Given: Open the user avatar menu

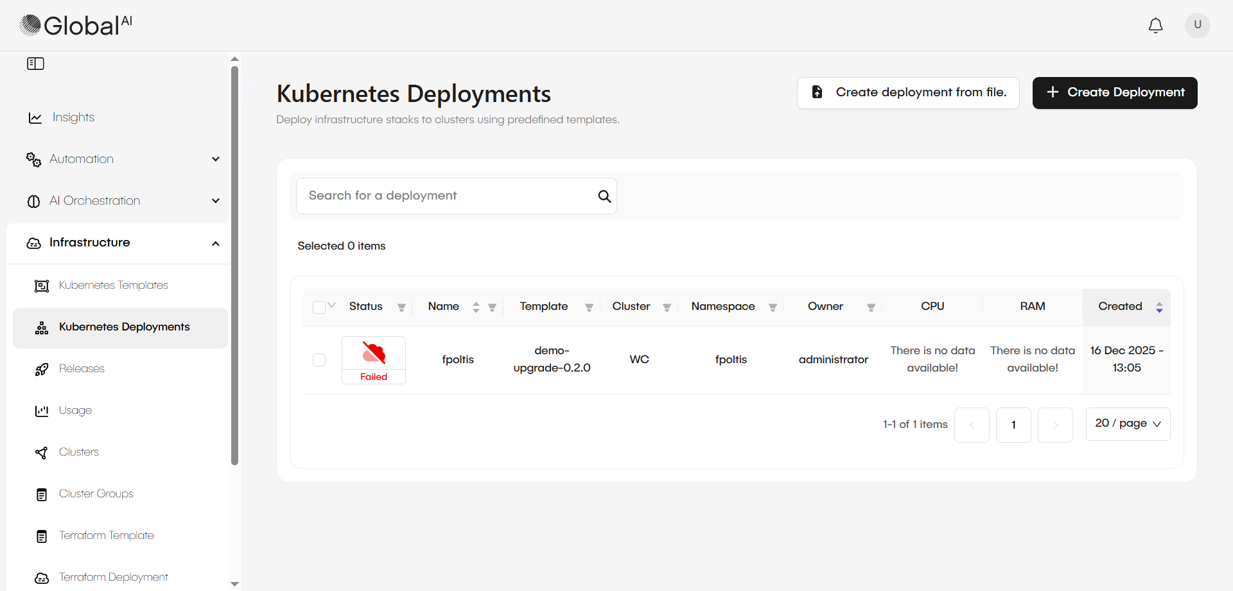Looking at the screenshot, I should click(1197, 26).
